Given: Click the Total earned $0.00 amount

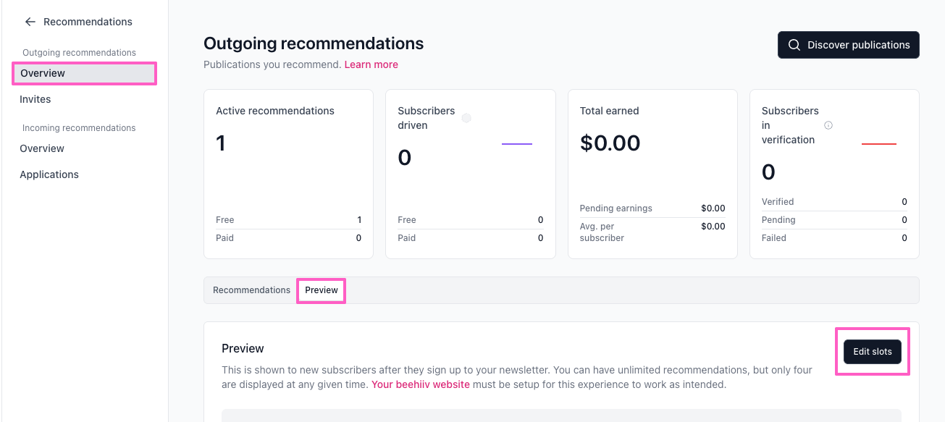Looking at the screenshot, I should (610, 143).
